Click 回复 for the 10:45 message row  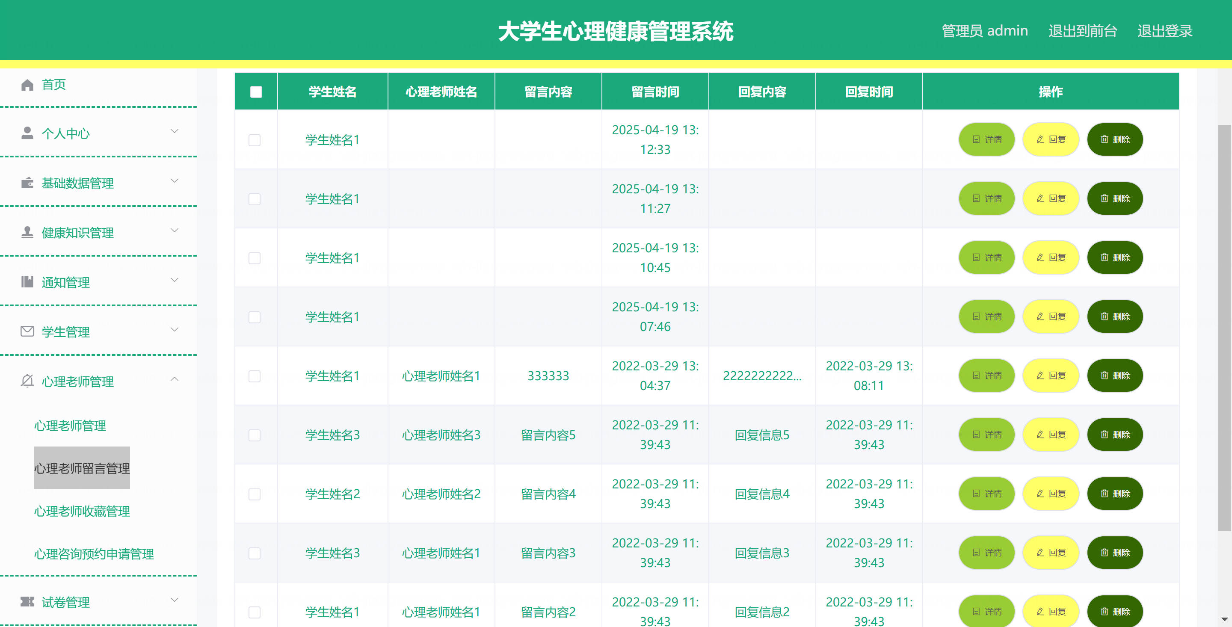coord(1051,257)
